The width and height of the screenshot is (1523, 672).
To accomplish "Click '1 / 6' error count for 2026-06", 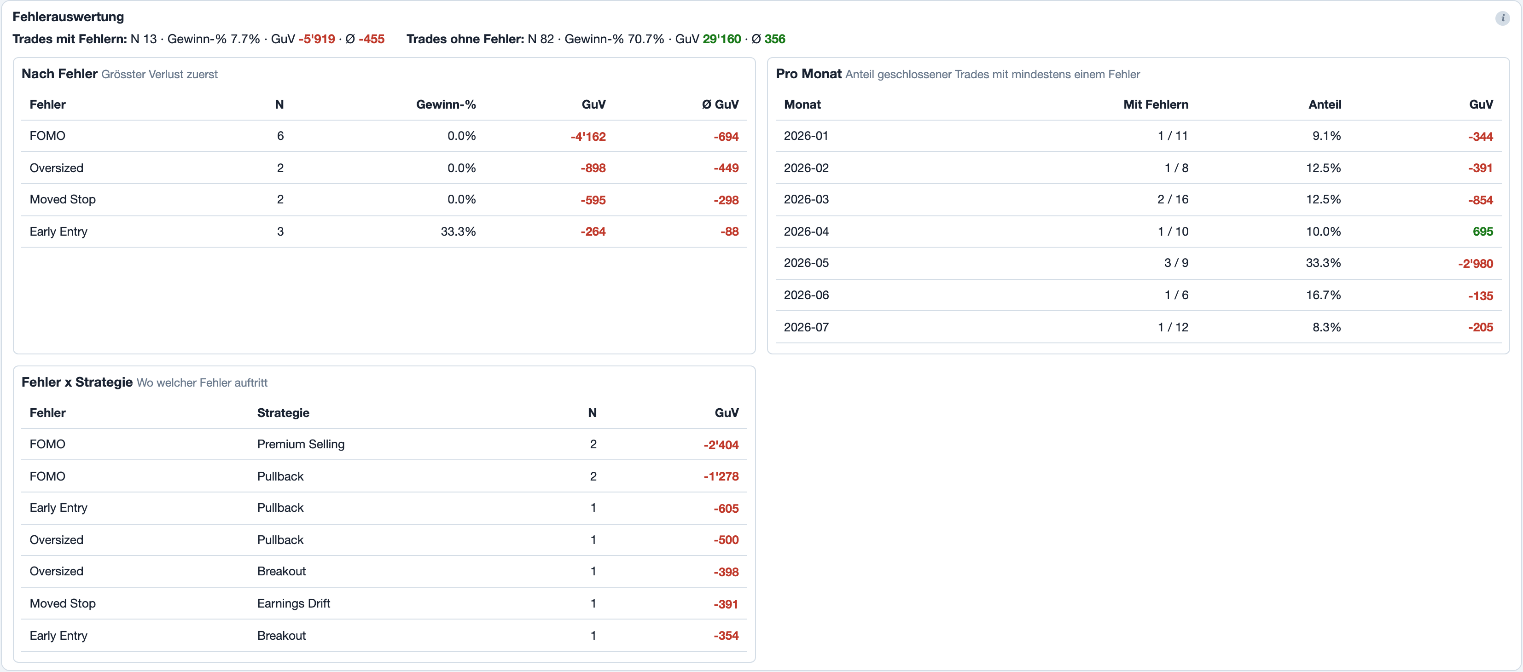I will click(x=1176, y=295).
